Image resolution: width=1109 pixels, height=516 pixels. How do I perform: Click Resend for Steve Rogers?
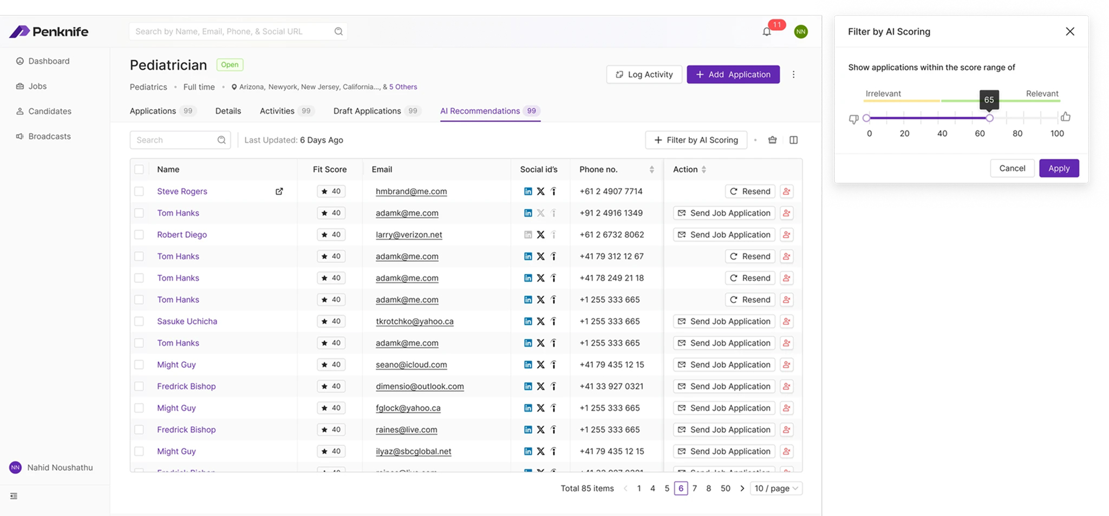pyautogui.click(x=750, y=191)
